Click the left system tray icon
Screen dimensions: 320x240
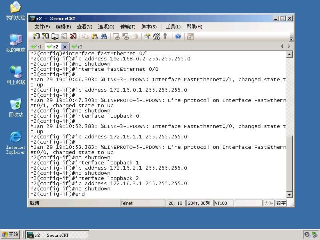pos(307,235)
